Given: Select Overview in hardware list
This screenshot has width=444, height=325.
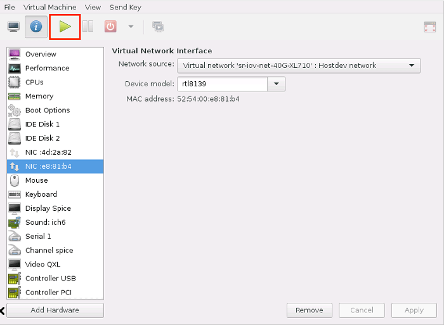Looking at the screenshot, I should tap(55, 54).
